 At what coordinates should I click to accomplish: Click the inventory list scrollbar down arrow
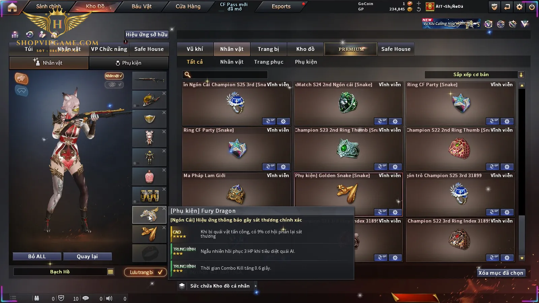click(522, 258)
